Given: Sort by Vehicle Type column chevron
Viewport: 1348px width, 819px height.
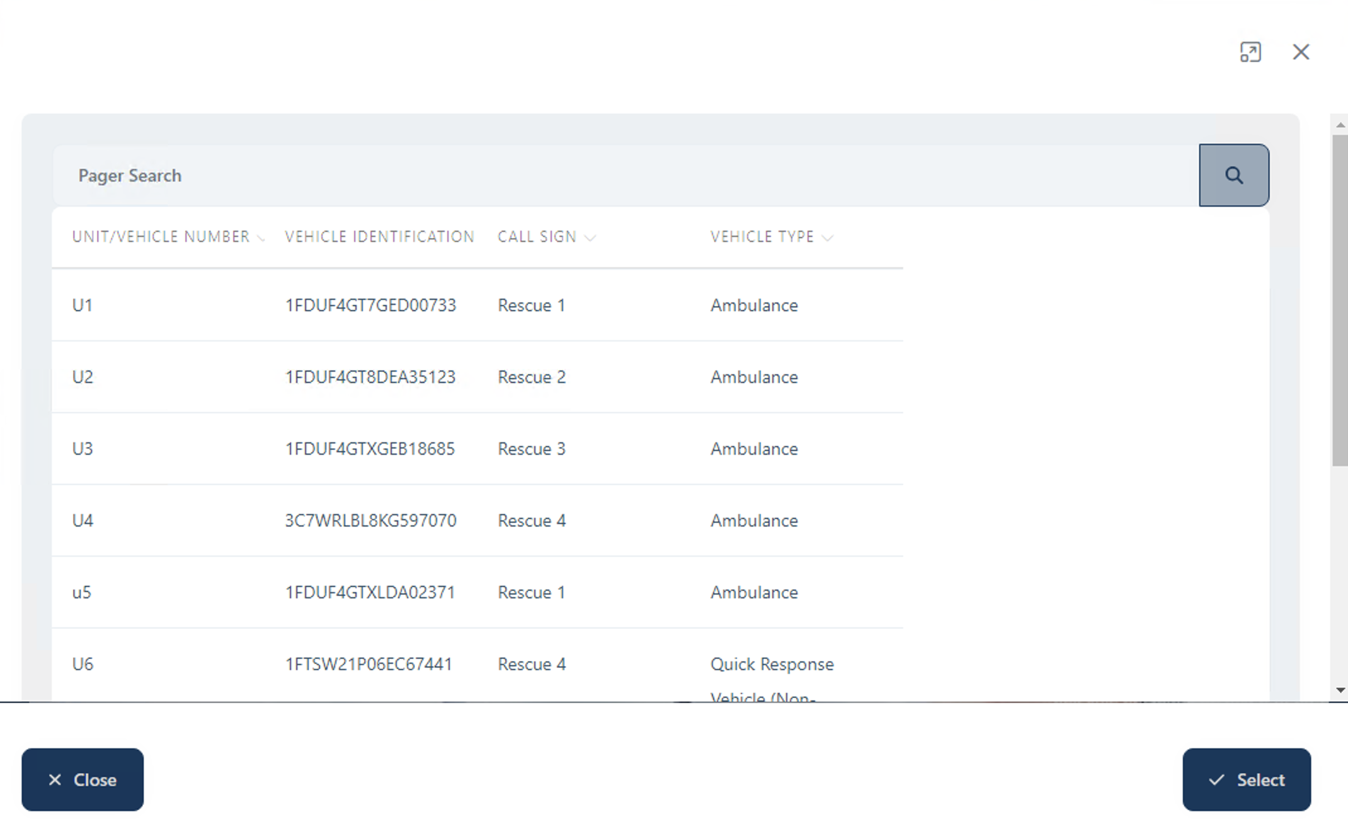Looking at the screenshot, I should [x=828, y=238].
